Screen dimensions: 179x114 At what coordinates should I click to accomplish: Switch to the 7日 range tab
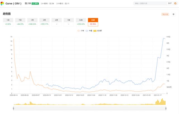click(x=20, y=22)
